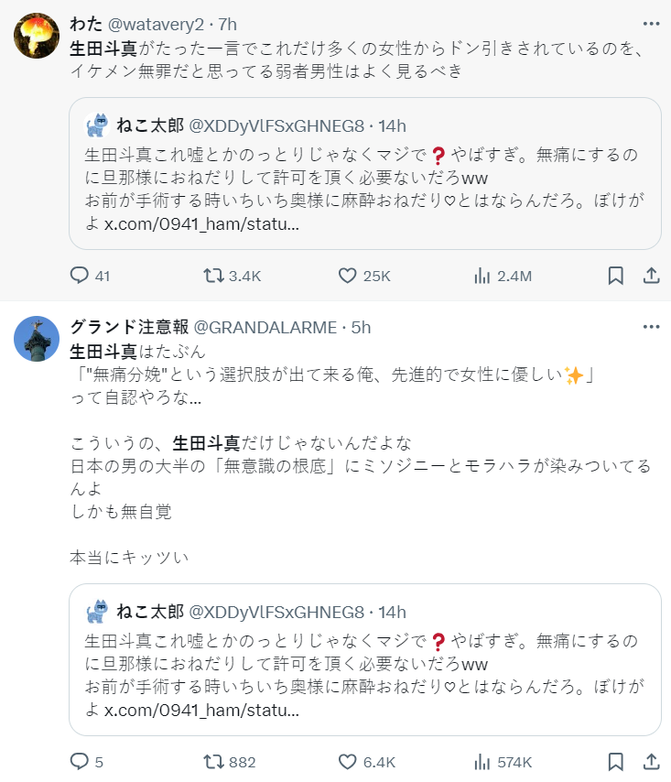Screen dimensions: 671x782
Task: View analytics of グランド注意報 post (574K views)
Action: (482, 762)
